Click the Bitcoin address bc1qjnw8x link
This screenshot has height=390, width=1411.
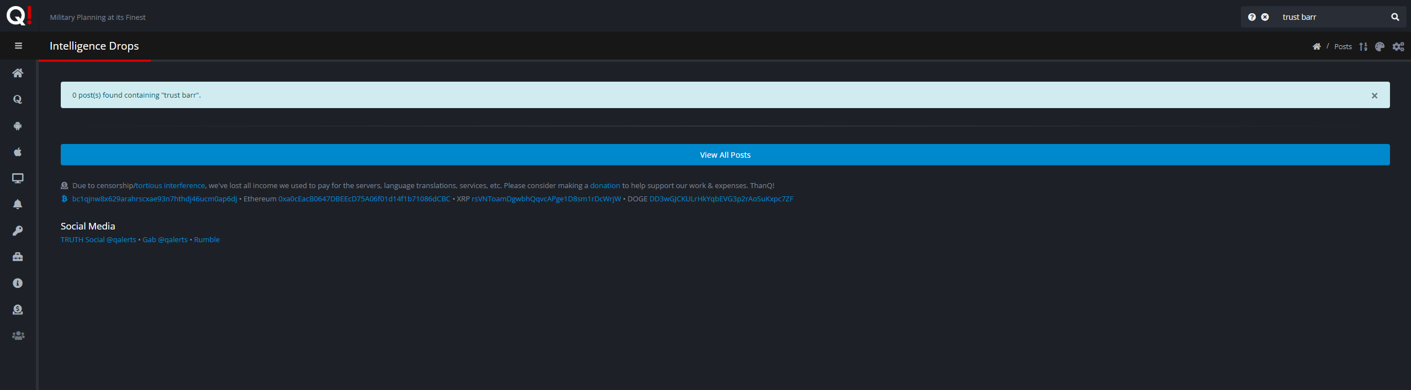tap(155, 199)
